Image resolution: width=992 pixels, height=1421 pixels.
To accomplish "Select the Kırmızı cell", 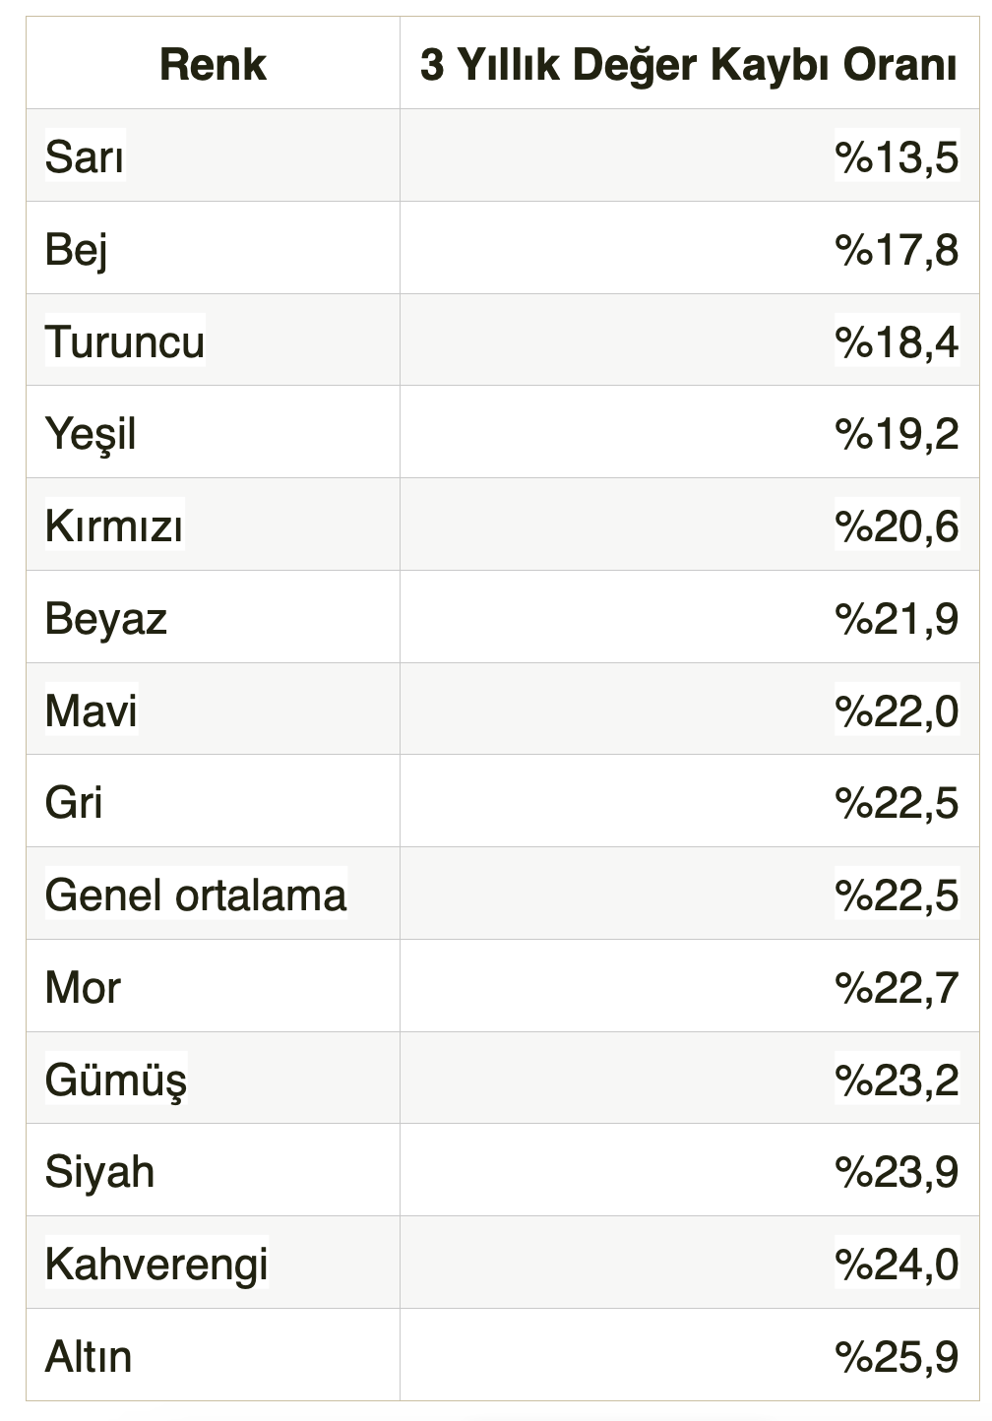I will tap(114, 525).
